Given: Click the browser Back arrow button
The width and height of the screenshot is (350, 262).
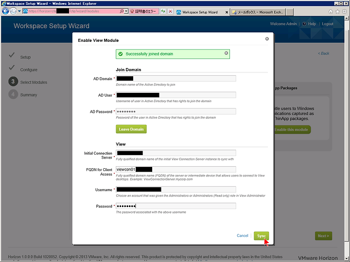Looking at the screenshot, I should [x=5, y=11].
